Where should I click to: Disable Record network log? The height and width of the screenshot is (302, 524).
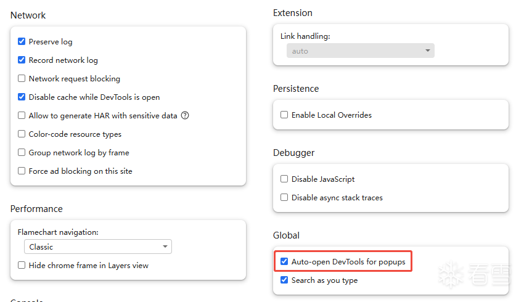click(x=22, y=60)
